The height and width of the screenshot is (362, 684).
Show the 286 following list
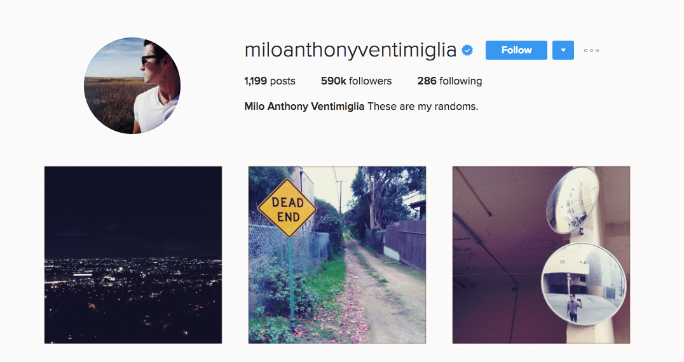449,81
